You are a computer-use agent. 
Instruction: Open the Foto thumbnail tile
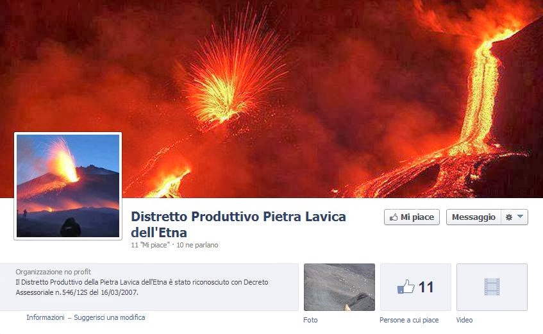(x=339, y=287)
